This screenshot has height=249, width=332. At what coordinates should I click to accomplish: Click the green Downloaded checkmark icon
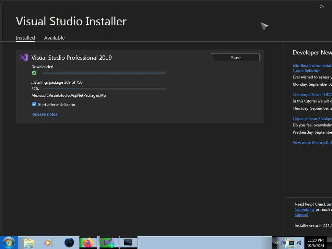pos(34,73)
